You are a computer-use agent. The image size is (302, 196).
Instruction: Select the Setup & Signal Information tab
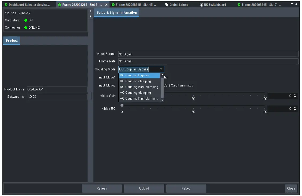coord(116,13)
